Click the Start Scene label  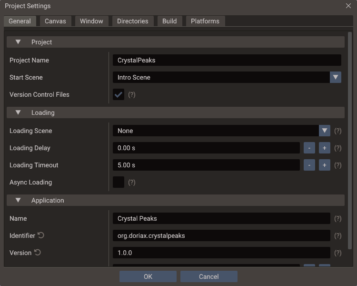[x=26, y=77]
